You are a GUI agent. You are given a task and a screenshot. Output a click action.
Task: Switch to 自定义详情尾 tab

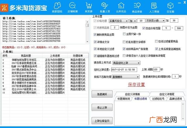167,94
